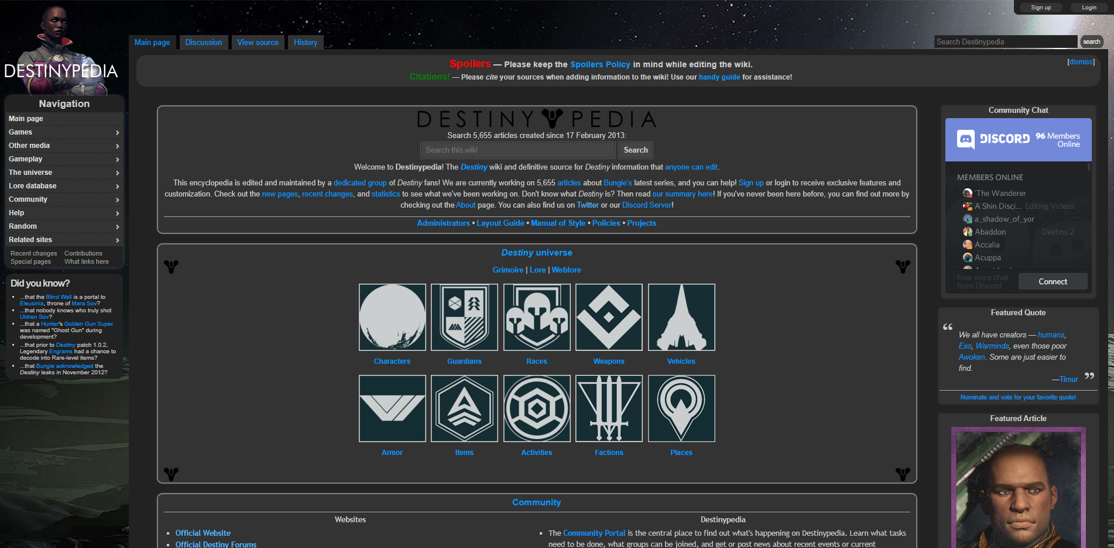Open the Community Portal link
Image resolution: width=1114 pixels, height=548 pixels.
(594, 533)
